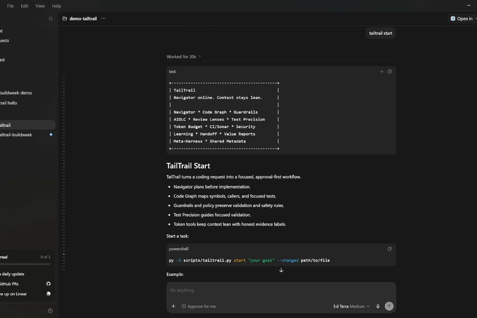
Task: Click the Open in button
Action: (x=463, y=18)
